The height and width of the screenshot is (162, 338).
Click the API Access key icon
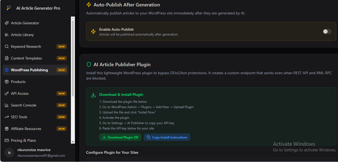pyautogui.click(x=7, y=93)
